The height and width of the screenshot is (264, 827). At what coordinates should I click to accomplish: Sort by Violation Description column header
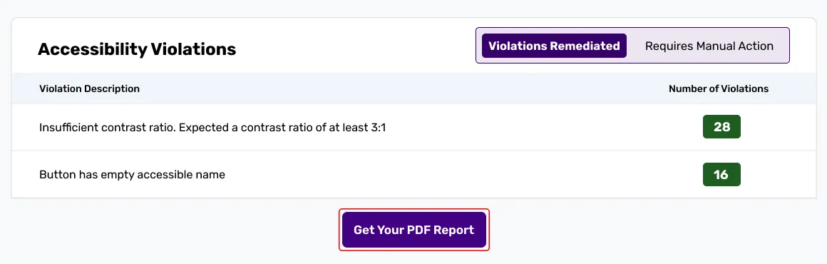[x=89, y=88]
